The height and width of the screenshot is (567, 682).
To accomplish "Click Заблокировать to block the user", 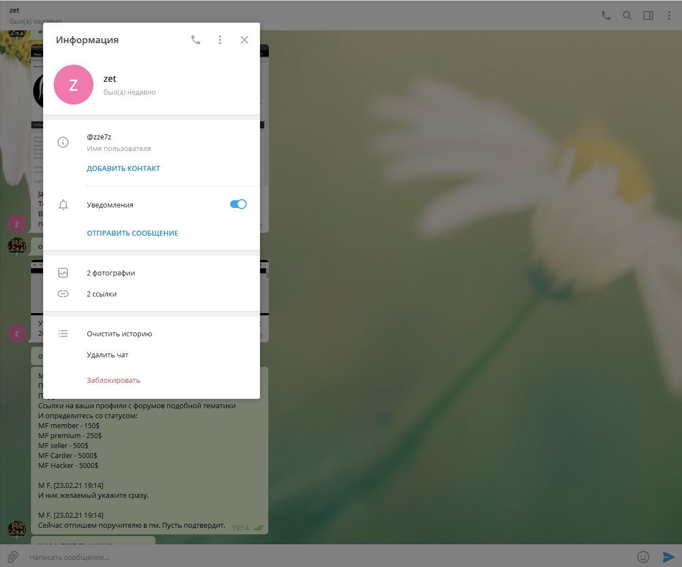I will [113, 380].
